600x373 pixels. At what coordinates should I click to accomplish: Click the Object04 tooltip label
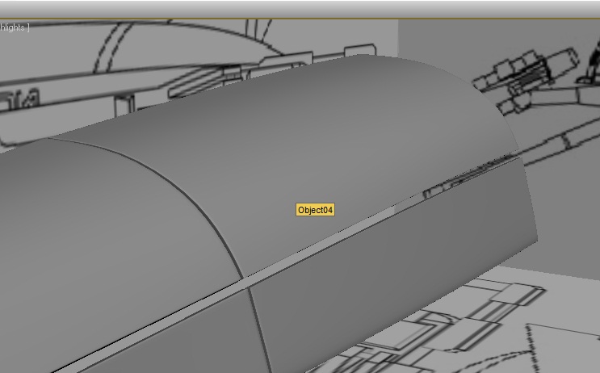point(315,210)
